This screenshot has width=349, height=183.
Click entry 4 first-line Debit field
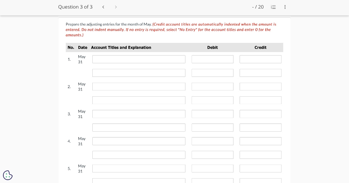coord(213,141)
